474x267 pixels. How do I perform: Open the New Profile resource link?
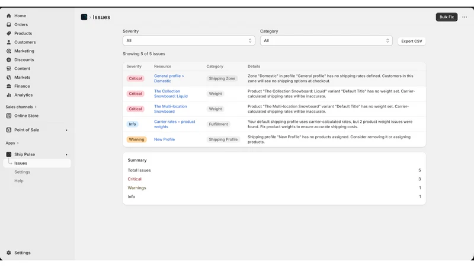[x=164, y=139]
